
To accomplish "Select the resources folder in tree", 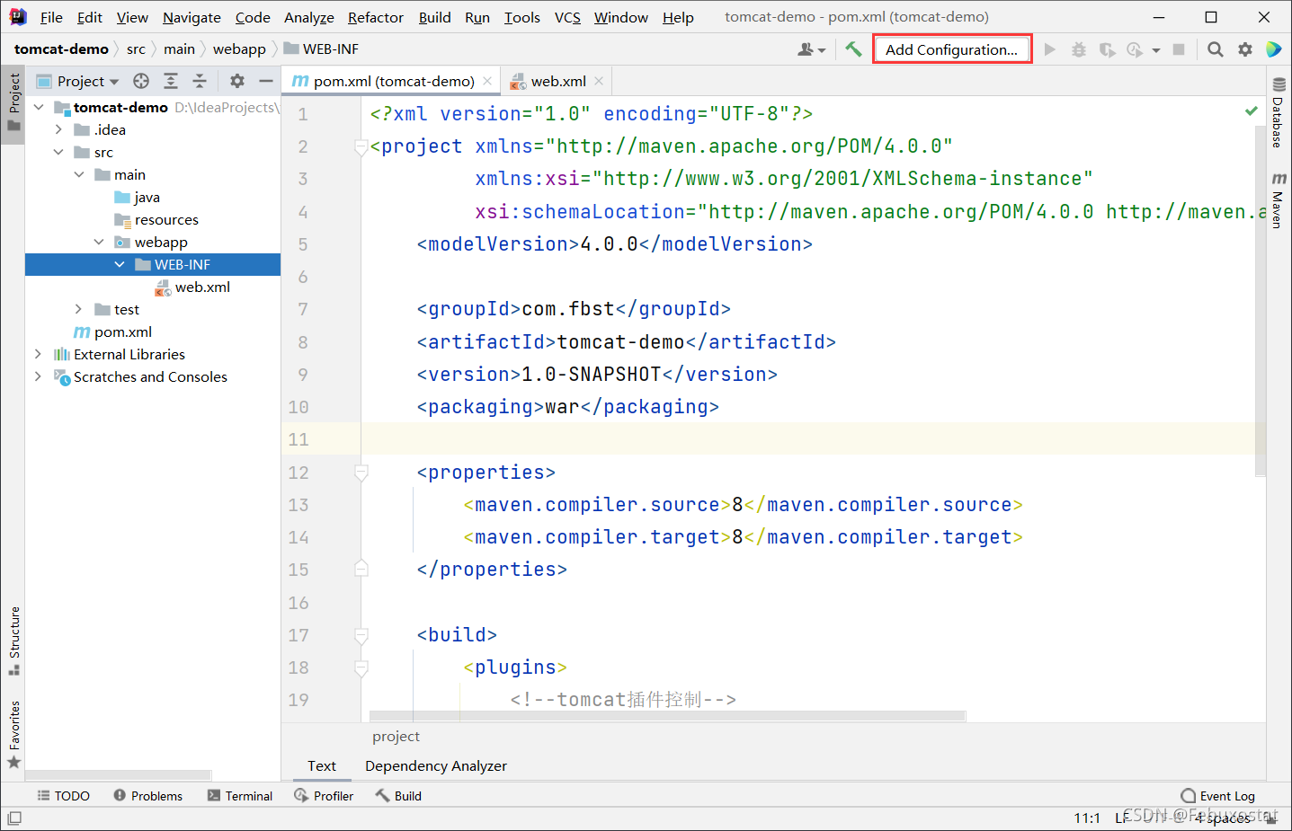I will pyautogui.click(x=166, y=219).
